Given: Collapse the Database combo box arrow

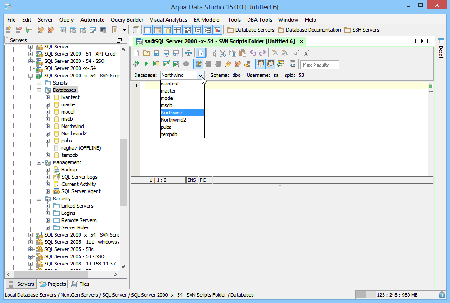Looking at the screenshot, I should pos(200,75).
